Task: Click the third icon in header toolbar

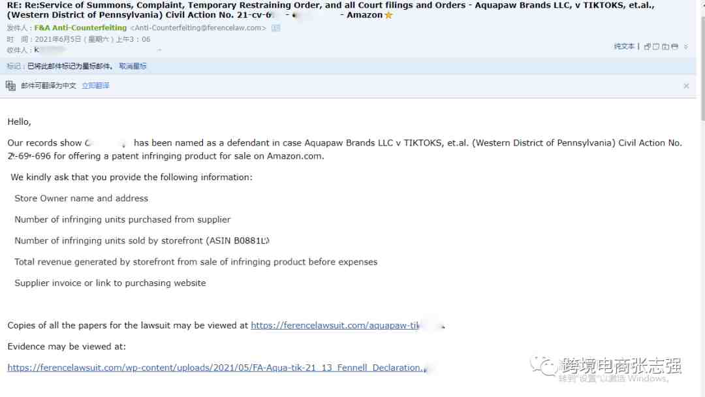Action: point(665,46)
